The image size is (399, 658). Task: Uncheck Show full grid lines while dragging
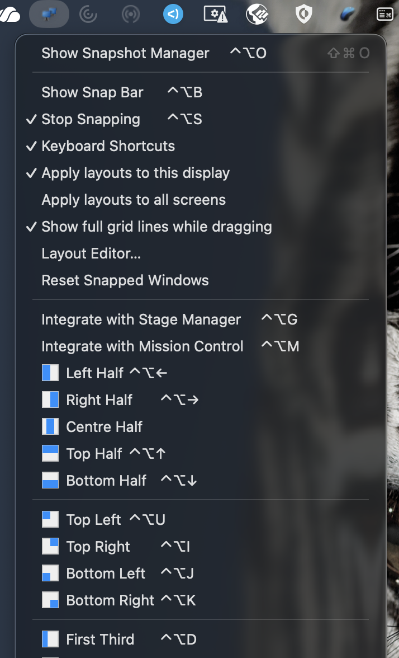(156, 227)
